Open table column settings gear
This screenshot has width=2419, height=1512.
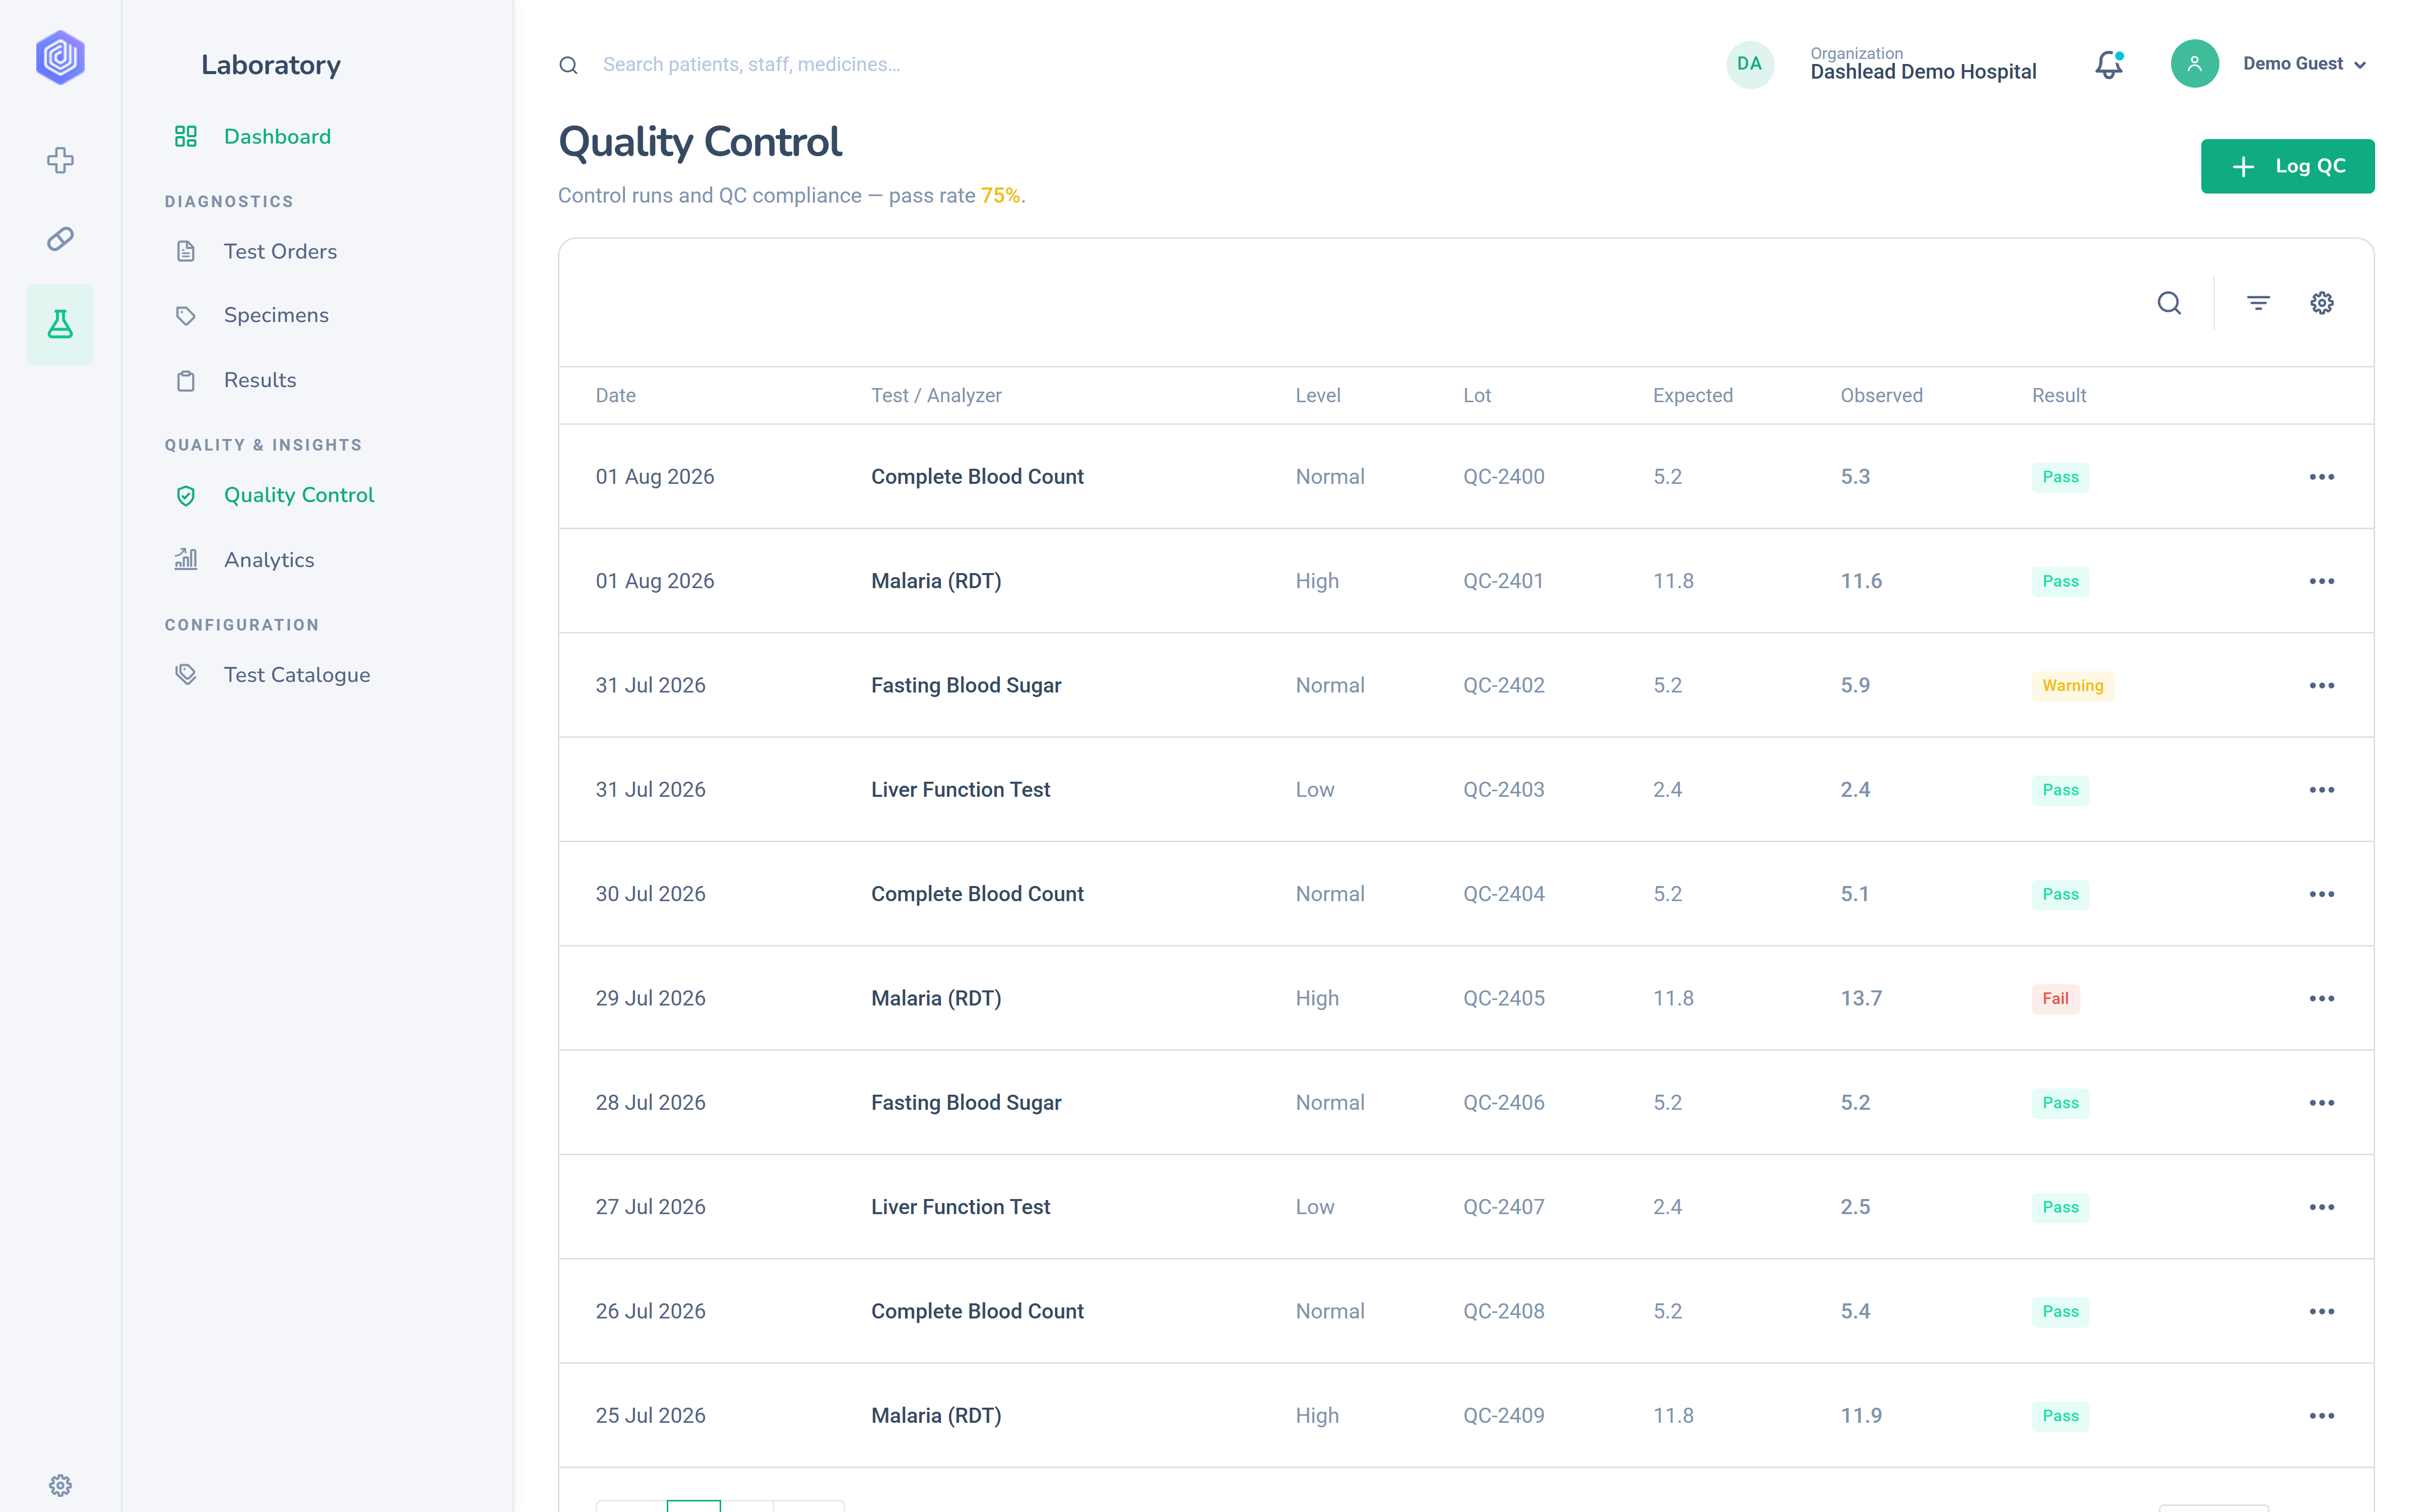point(2322,302)
